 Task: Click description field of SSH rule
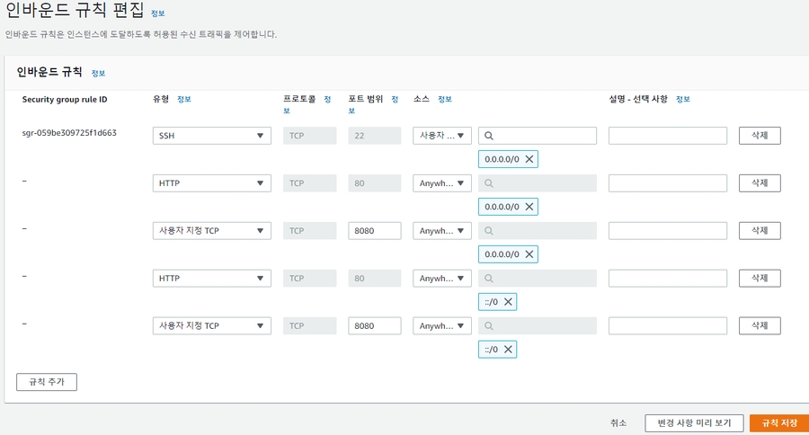pos(667,136)
